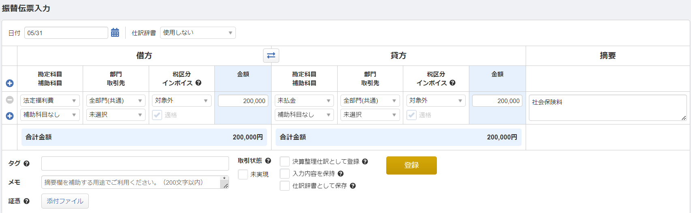The width and height of the screenshot is (691, 213).
Task: Remove the journal row with minus icon
Action: [10, 100]
